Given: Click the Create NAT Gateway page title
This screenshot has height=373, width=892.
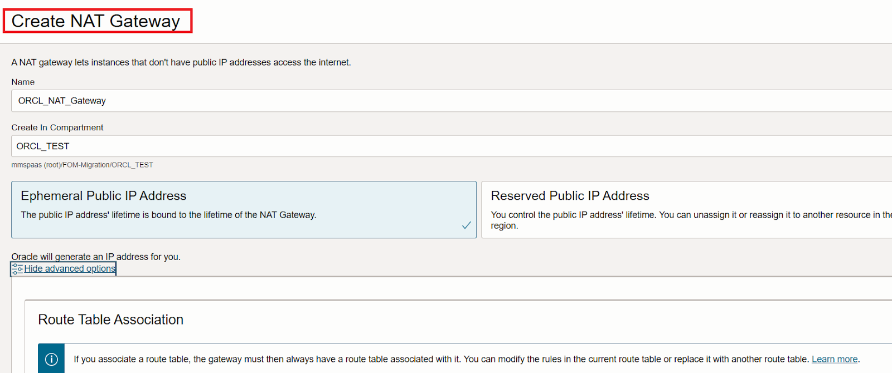Looking at the screenshot, I should (x=96, y=21).
